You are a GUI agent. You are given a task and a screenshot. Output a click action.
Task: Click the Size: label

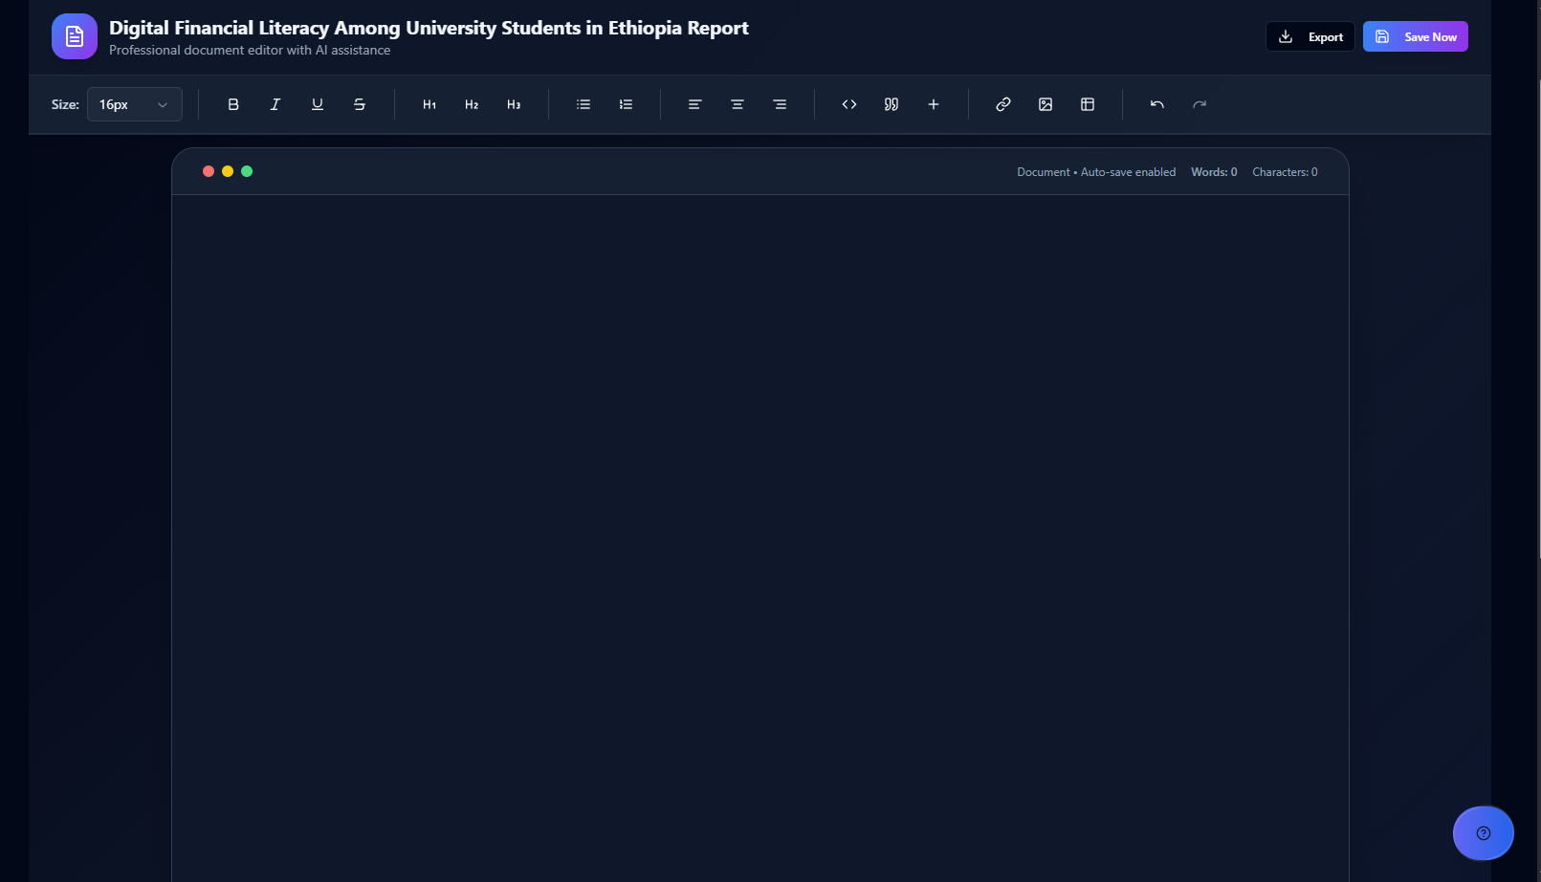click(x=65, y=104)
